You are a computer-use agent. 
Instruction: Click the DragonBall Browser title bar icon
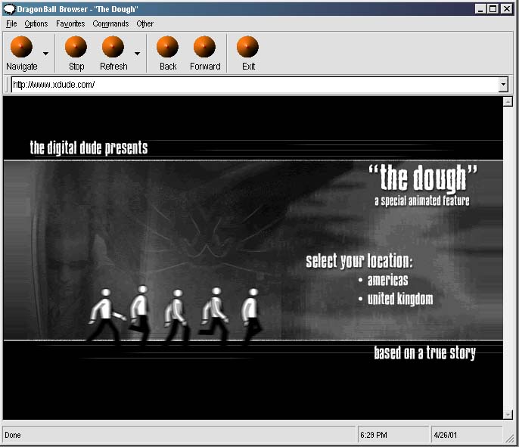(x=9, y=8)
